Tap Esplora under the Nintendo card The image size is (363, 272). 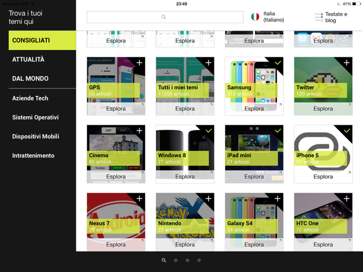[185, 245]
